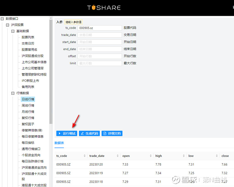Collapse the 沪深股票 tree node

(7, 25)
